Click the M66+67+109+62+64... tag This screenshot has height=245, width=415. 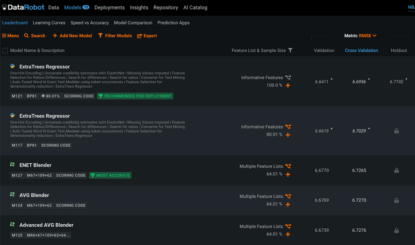pos(48,235)
